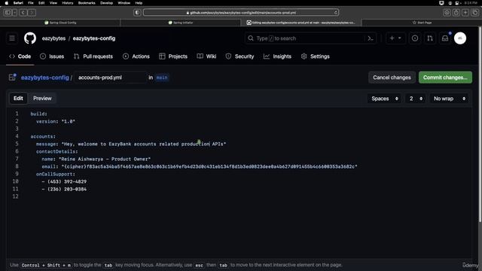Click Safari forward navigation arrow
This screenshot has height=271, width=482.
pyautogui.click(x=32, y=13)
